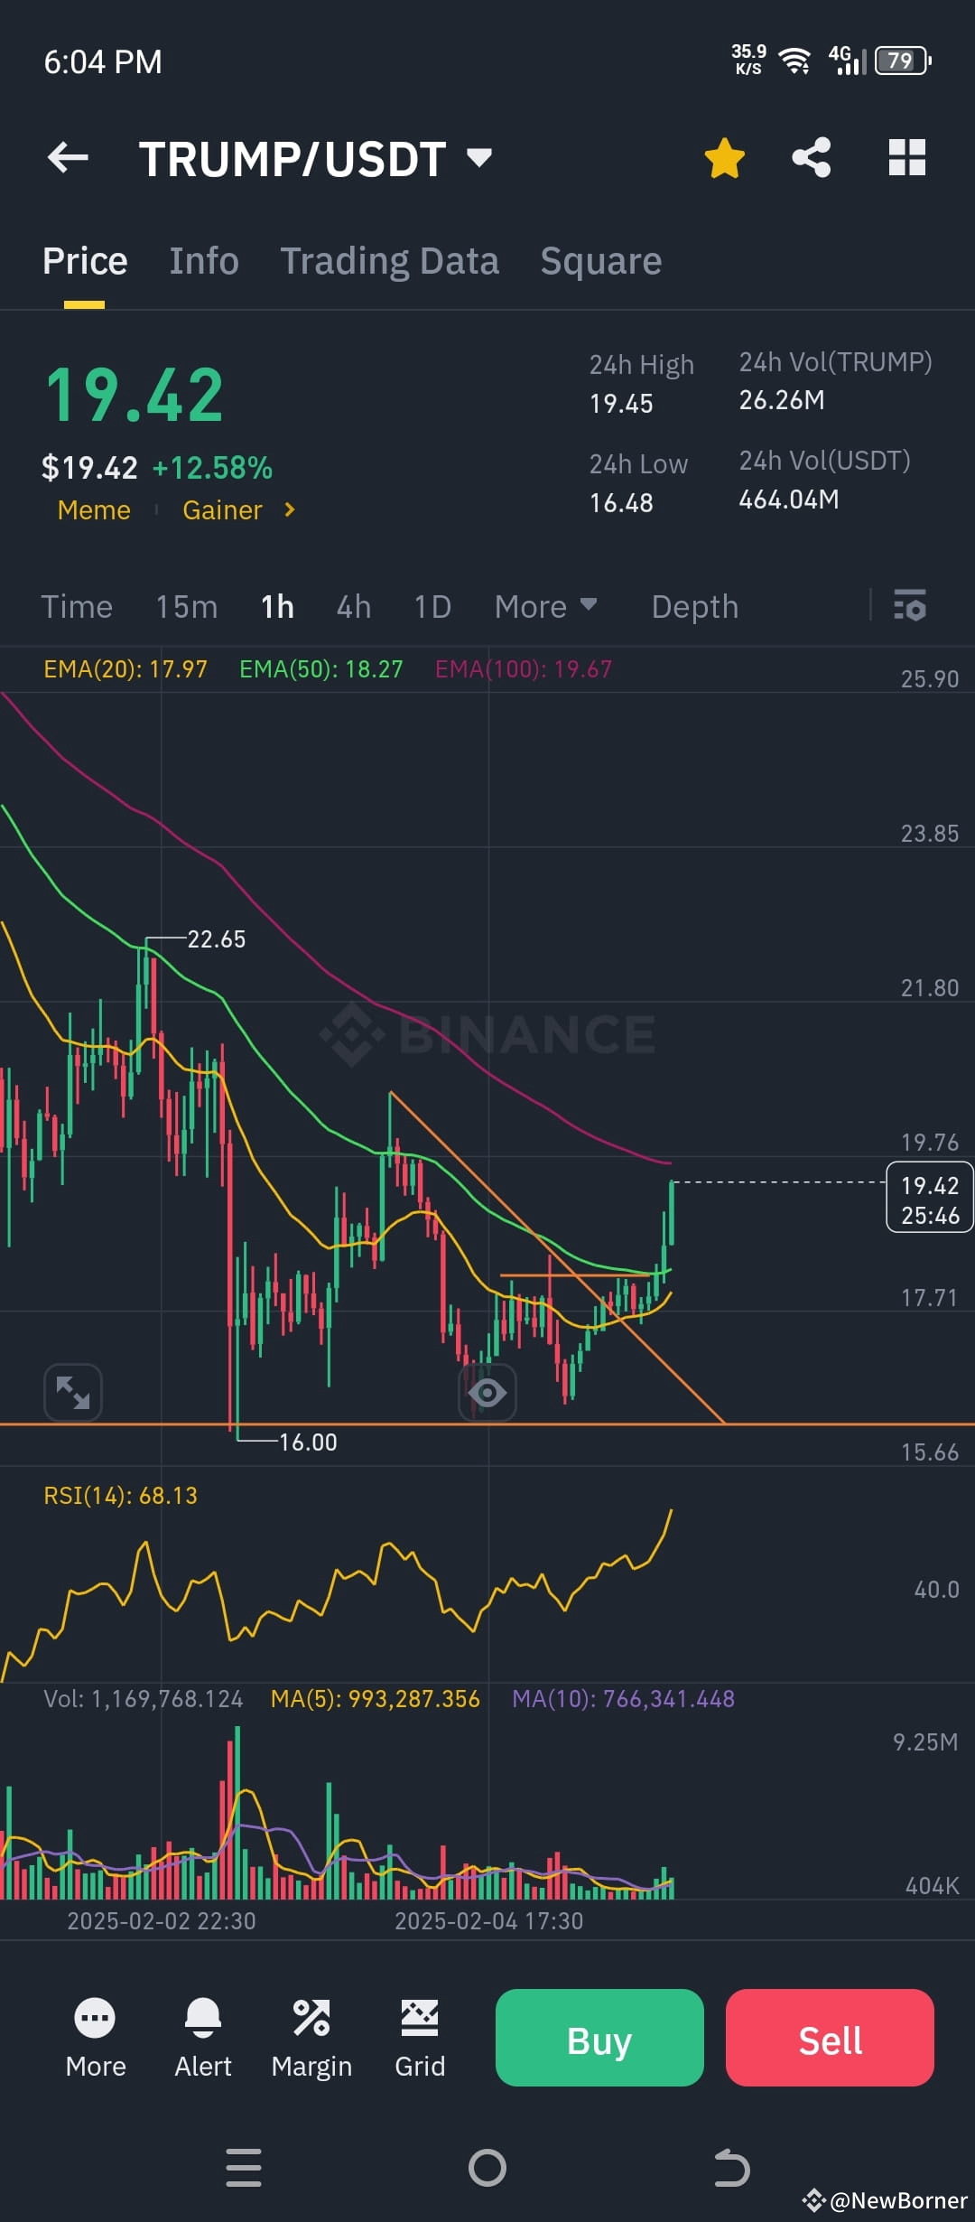Select the 1D chart interval
This screenshot has height=2222, width=975.
click(x=432, y=607)
